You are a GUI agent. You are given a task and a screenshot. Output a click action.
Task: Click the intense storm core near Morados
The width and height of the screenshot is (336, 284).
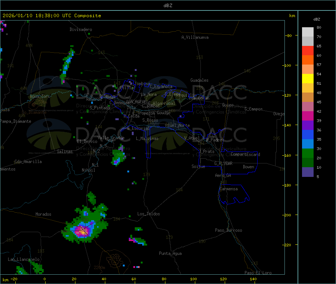(x=82, y=231)
